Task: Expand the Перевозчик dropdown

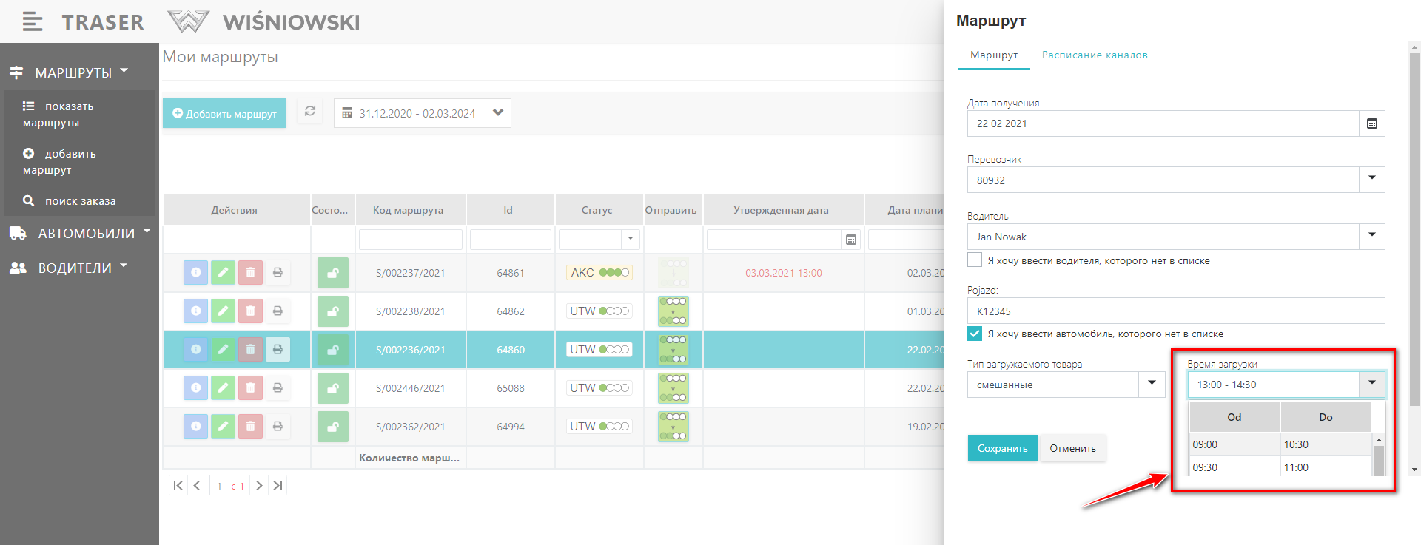Action: tap(1371, 180)
